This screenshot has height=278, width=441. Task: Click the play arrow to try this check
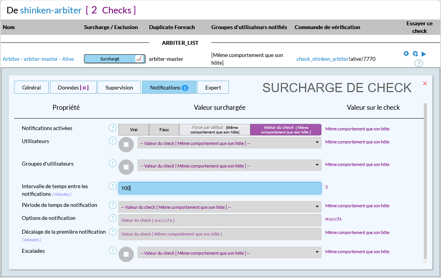coord(424,54)
